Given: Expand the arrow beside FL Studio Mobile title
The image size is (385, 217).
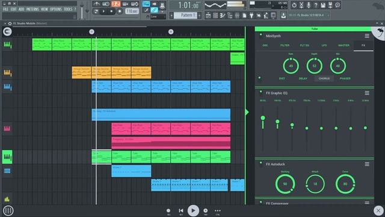Looking at the screenshot, I should [5, 24].
